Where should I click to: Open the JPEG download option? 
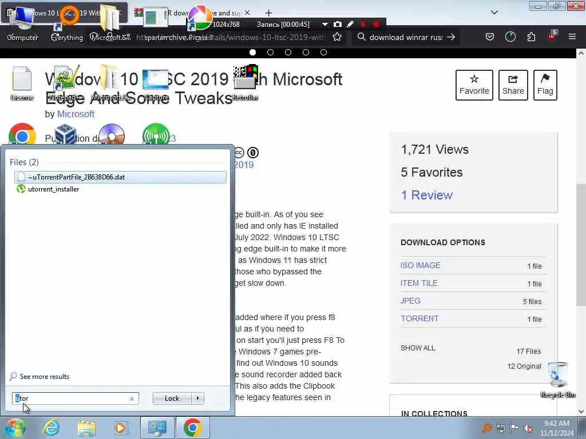(x=410, y=301)
